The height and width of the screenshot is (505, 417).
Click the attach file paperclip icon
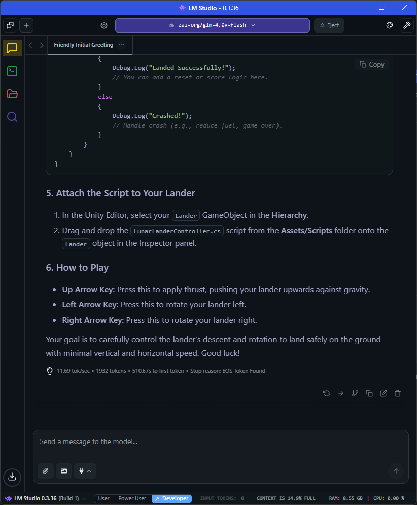point(46,471)
